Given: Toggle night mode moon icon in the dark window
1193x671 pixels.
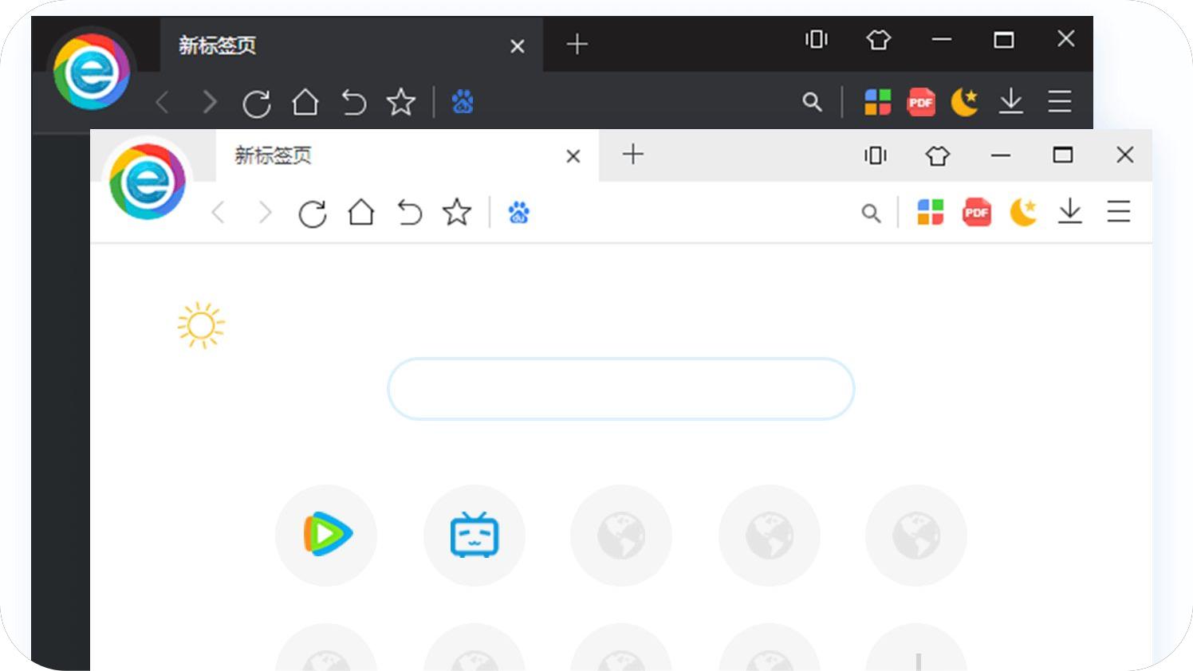Looking at the screenshot, I should (964, 102).
